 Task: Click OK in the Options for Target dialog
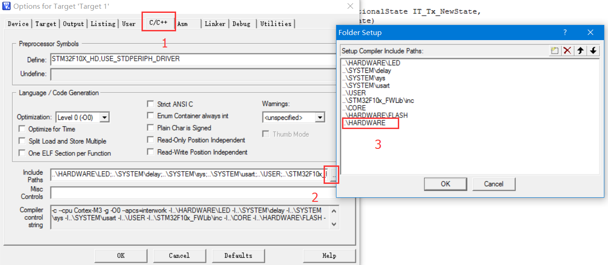[121, 255]
